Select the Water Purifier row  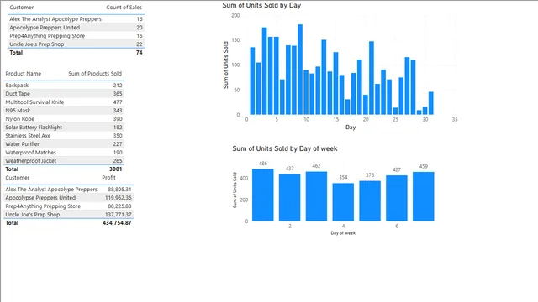pos(64,143)
